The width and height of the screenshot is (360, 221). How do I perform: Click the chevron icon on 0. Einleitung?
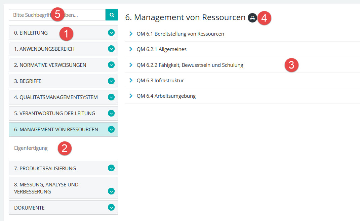pos(111,33)
